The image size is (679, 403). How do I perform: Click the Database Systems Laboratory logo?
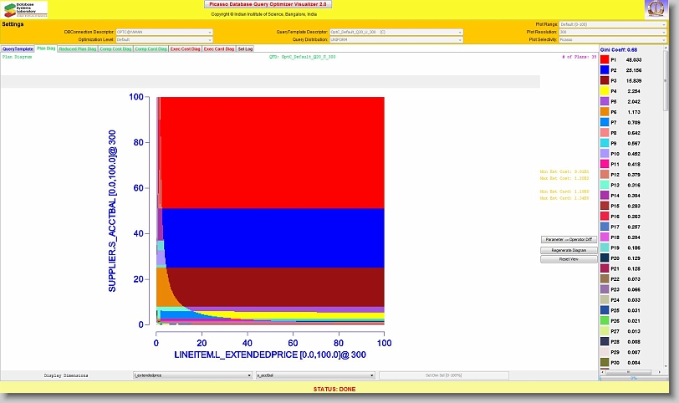tap(24, 9)
